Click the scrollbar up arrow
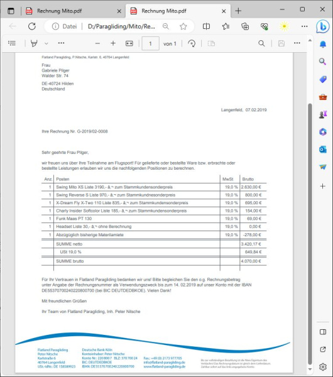 (x=310, y=40)
